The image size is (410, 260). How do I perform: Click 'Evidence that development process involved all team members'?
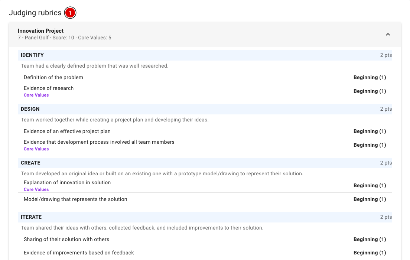[99, 142]
